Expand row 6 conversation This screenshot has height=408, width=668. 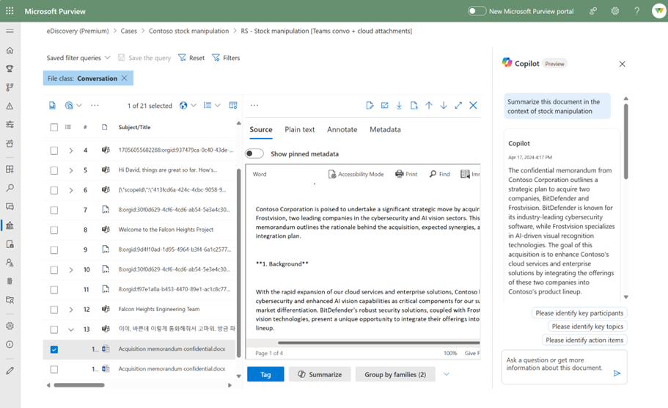71,191
